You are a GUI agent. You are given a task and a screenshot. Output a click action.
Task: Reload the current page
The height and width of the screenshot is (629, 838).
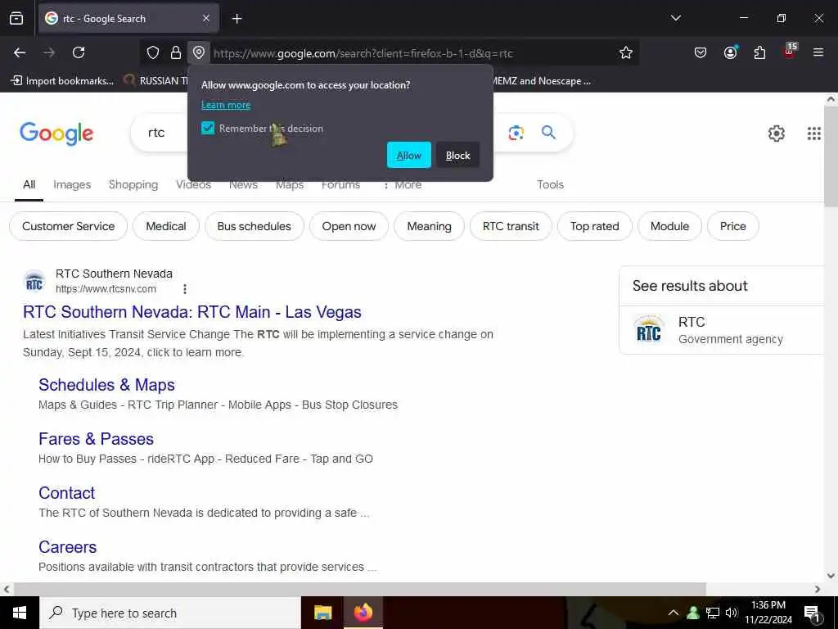coord(79,52)
